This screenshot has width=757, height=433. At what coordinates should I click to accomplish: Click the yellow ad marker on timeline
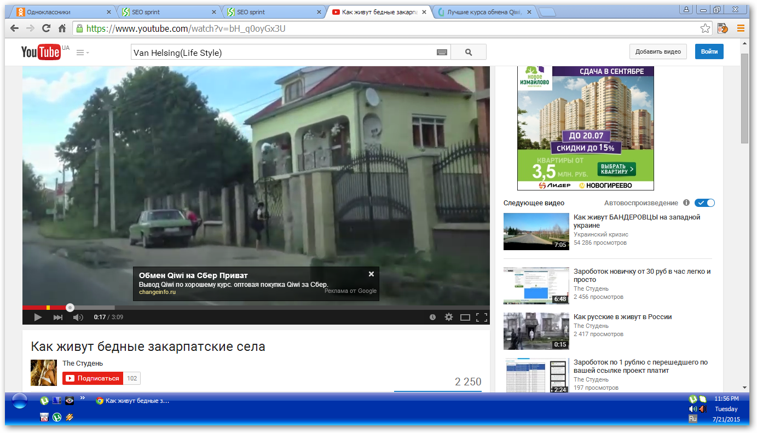pos(48,308)
